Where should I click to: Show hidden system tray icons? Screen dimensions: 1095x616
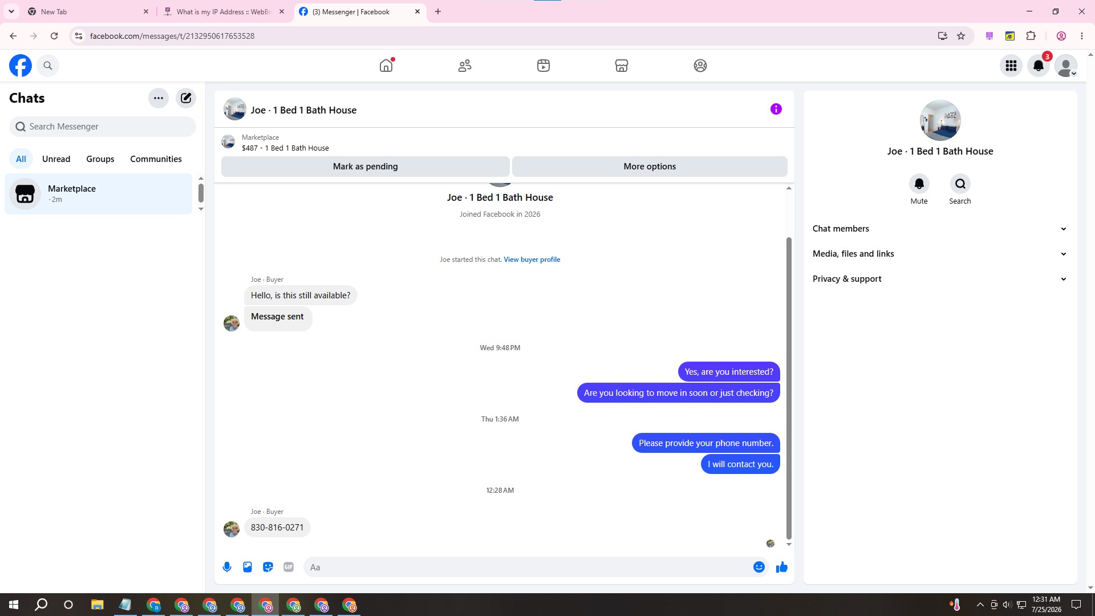[x=980, y=605]
